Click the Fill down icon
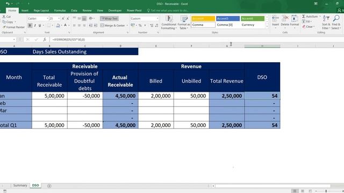 coord(304,21)
